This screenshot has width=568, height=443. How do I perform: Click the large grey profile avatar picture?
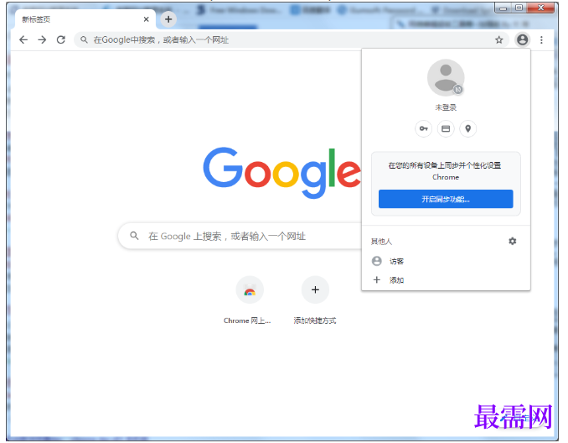tap(446, 78)
